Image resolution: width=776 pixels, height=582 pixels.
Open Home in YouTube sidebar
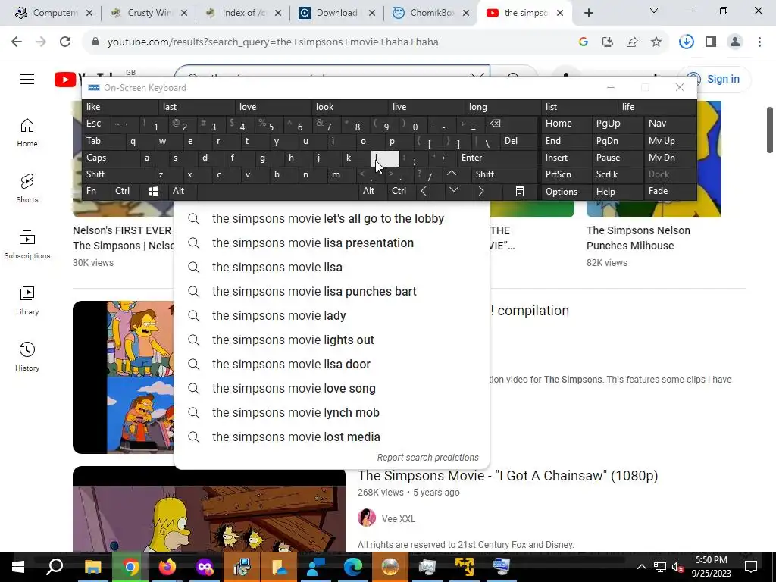[27, 133]
